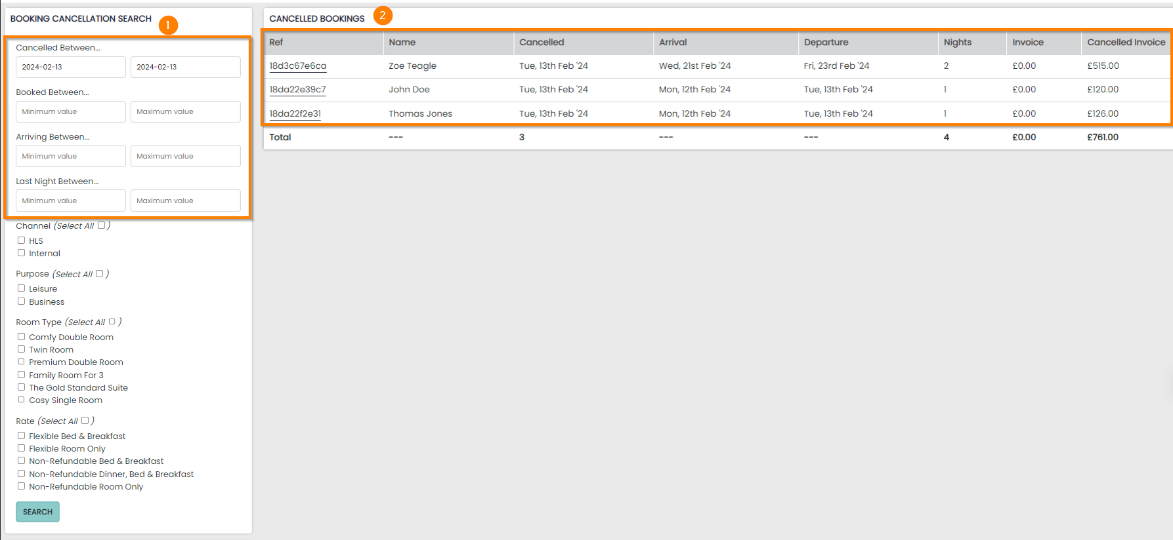Image resolution: width=1173 pixels, height=540 pixels.
Task: Click the SEARCH button
Action: pyautogui.click(x=37, y=512)
